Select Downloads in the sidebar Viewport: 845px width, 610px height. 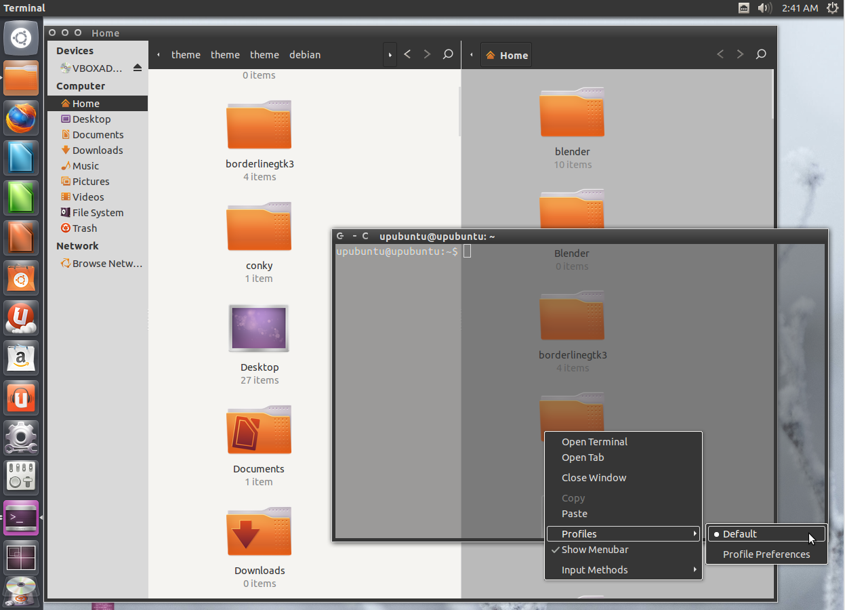[x=98, y=150]
